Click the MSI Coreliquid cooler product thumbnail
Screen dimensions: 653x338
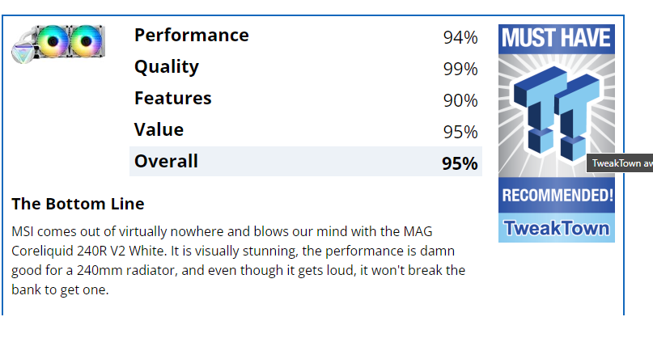pos(58,44)
